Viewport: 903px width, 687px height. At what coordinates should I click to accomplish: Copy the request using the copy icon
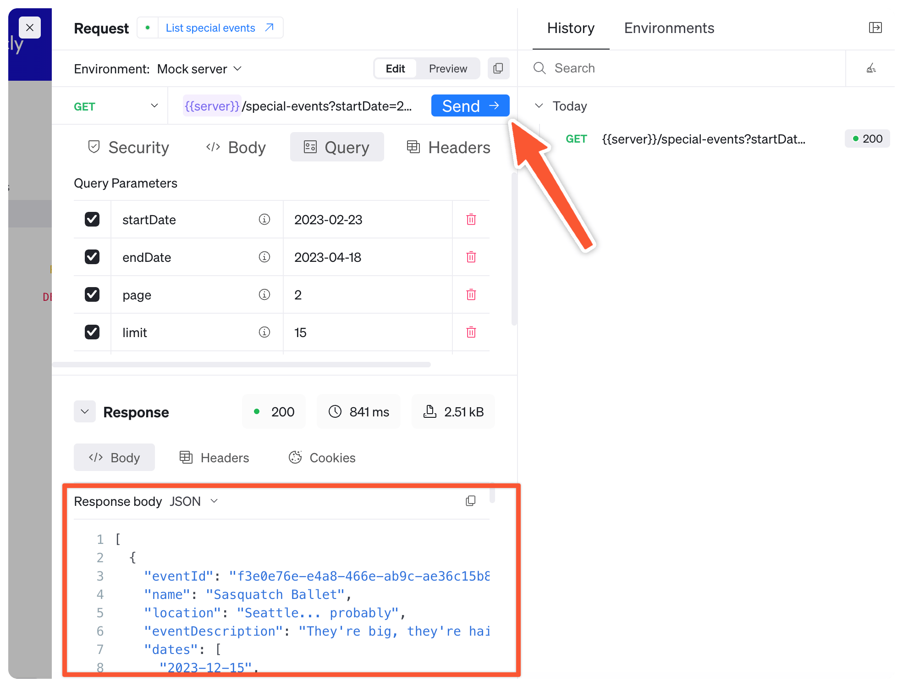coord(498,69)
